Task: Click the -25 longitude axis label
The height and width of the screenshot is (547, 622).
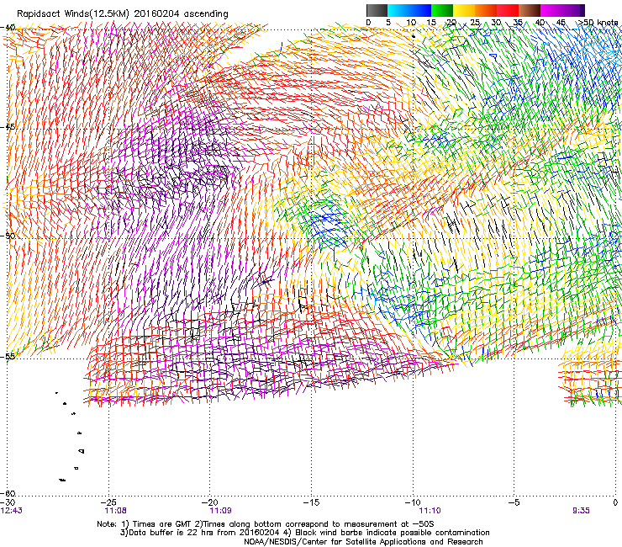Action: tap(109, 502)
